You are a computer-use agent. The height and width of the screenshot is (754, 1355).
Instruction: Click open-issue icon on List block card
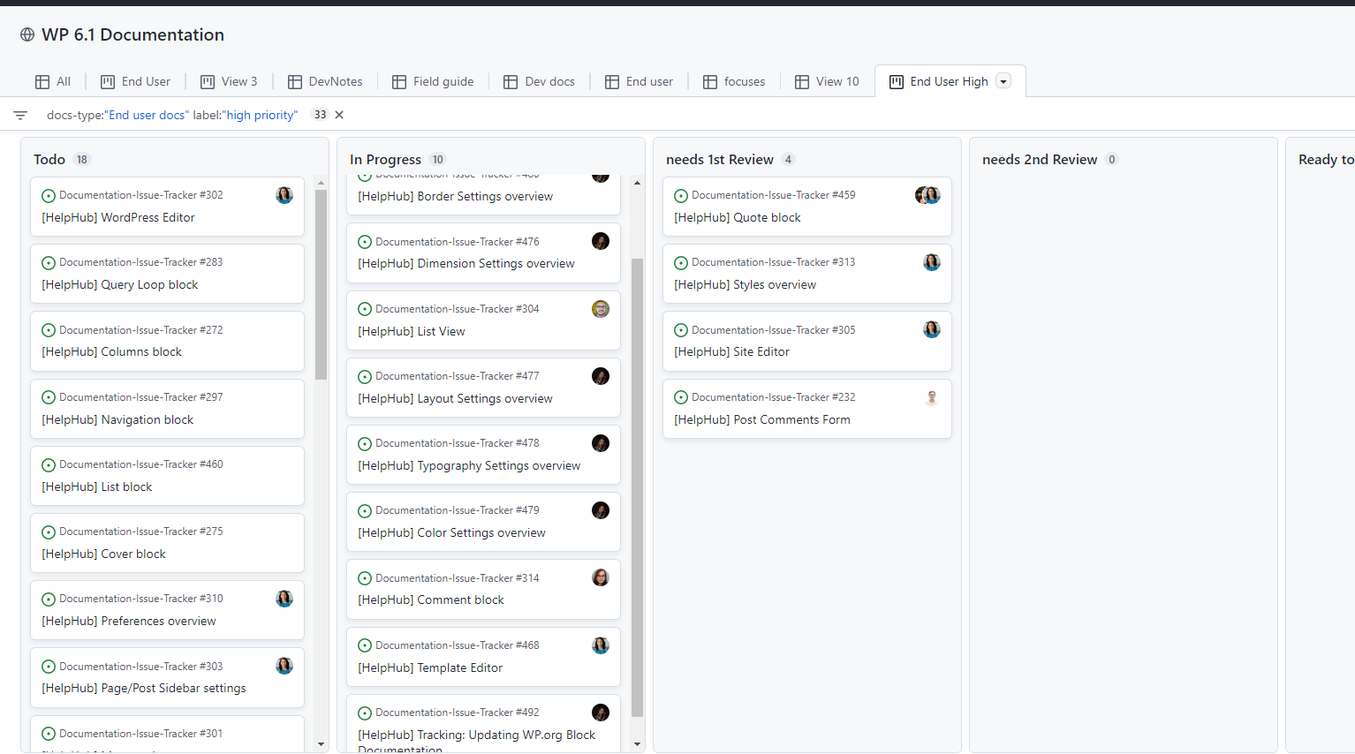49,464
